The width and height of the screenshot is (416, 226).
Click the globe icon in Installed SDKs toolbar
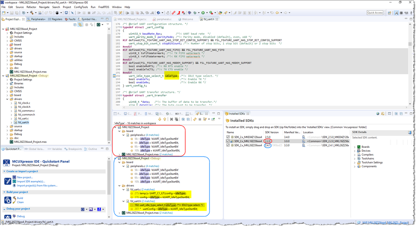(x=378, y=114)
